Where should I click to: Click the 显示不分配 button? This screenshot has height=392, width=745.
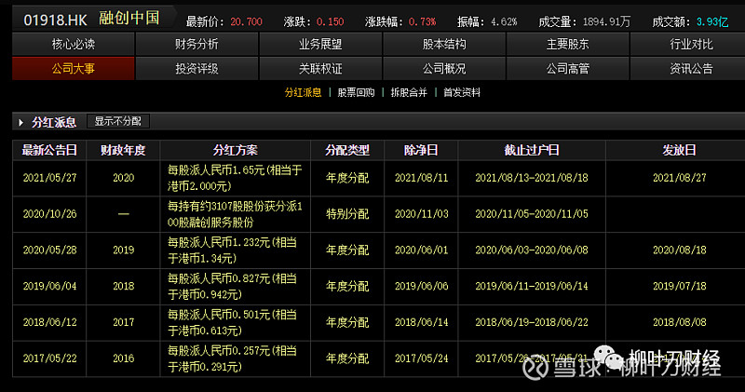118,121
